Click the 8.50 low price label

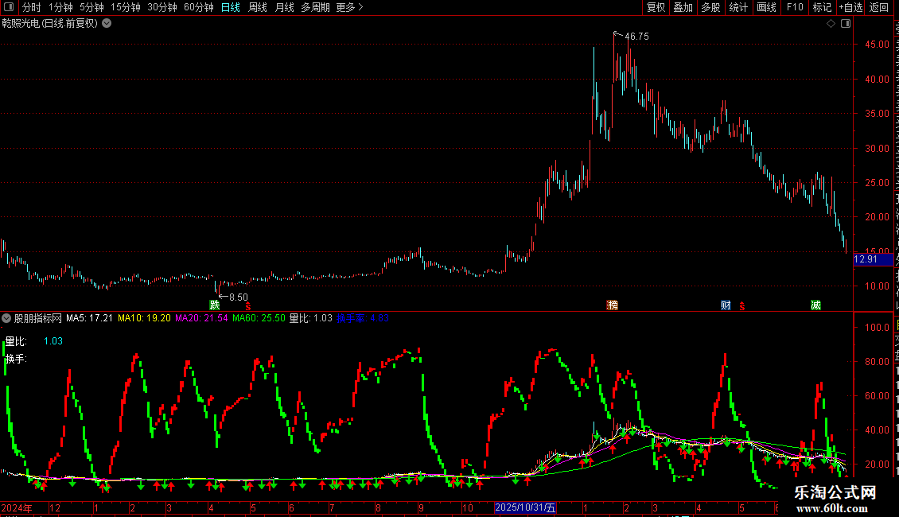click(x=239, y=297)
